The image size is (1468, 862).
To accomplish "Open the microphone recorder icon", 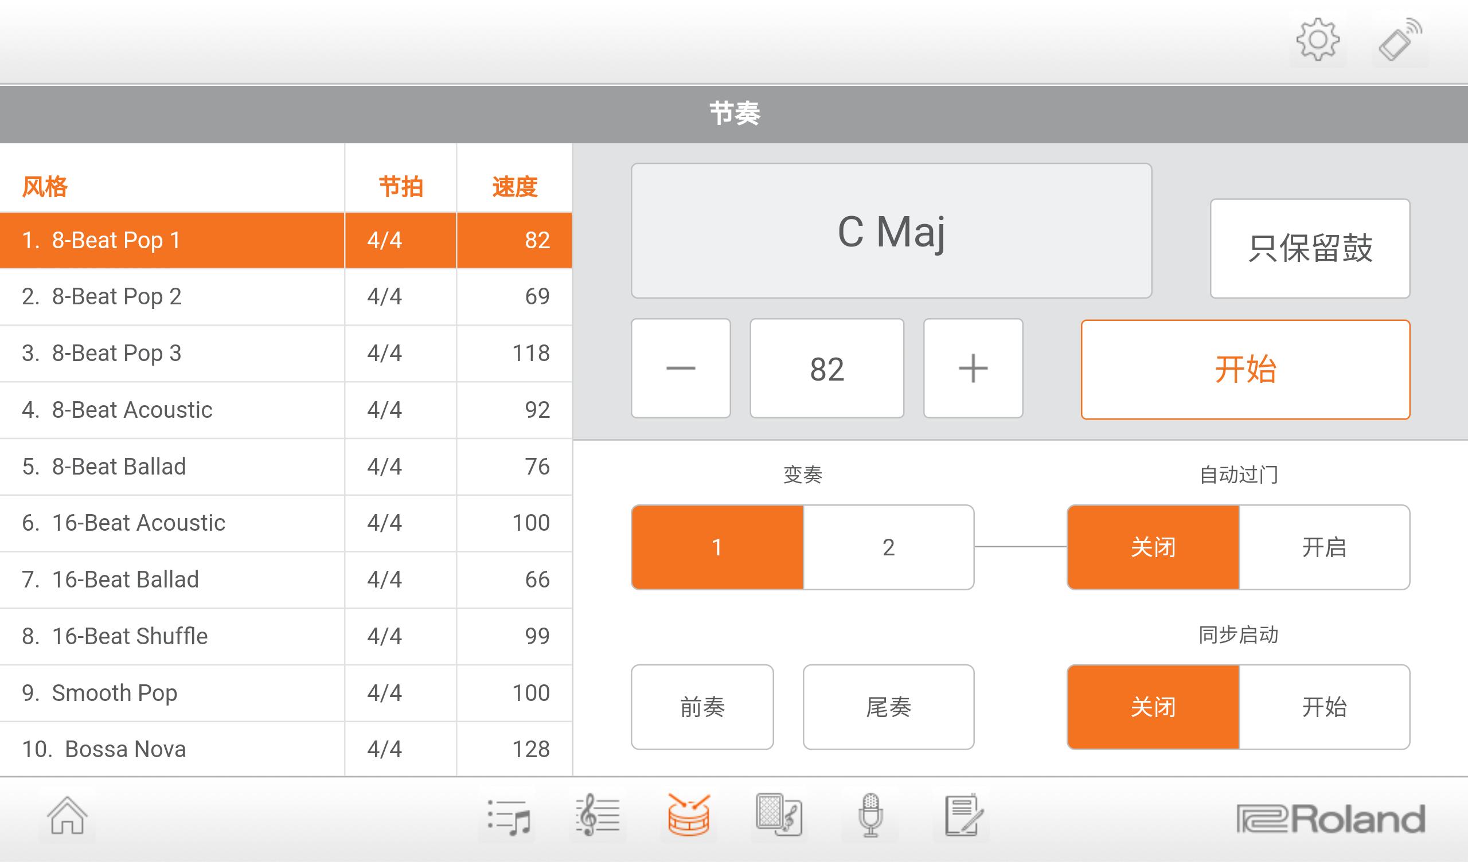I will 870,816.
